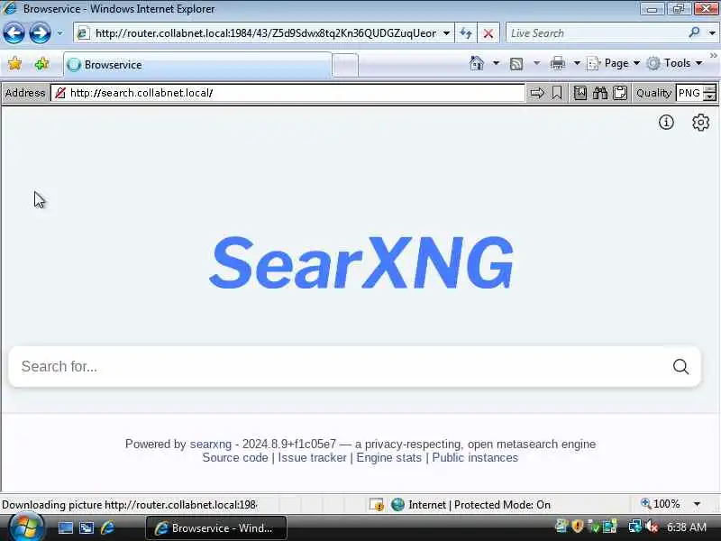Viewport: 721px width, 541px height.
Task: Click the Quality selector down arrow
Action: (710, 97)
